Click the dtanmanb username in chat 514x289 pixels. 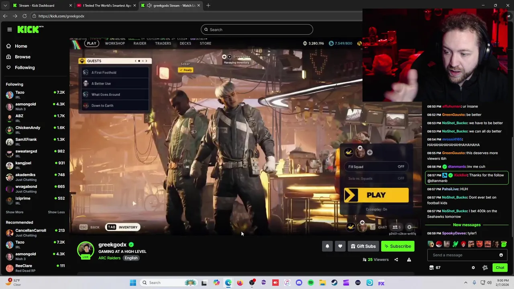457,167
